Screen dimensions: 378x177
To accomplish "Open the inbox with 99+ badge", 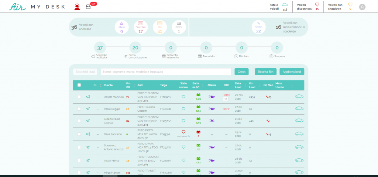I will (x=88, y=7).
